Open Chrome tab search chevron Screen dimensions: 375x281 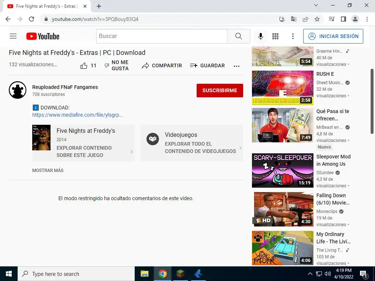tap(316, 5)
